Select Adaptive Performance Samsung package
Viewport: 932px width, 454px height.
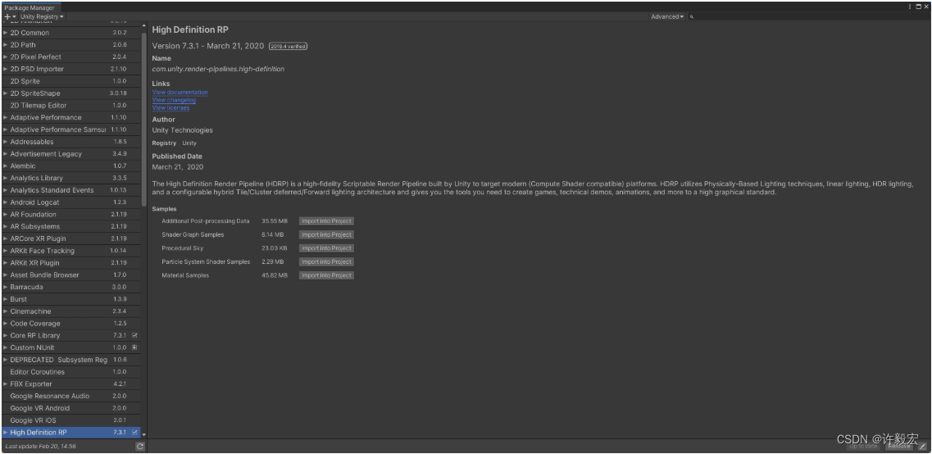pos(70,129)
